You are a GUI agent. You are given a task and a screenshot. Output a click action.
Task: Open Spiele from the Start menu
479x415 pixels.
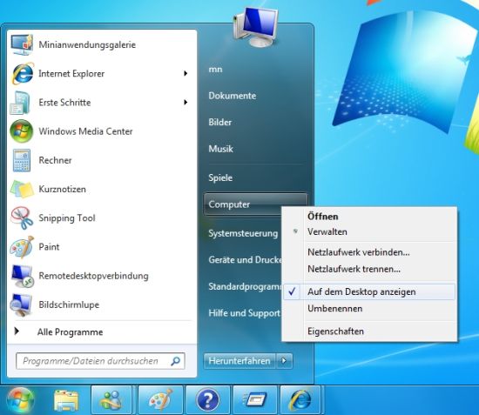tap(220, 177)
